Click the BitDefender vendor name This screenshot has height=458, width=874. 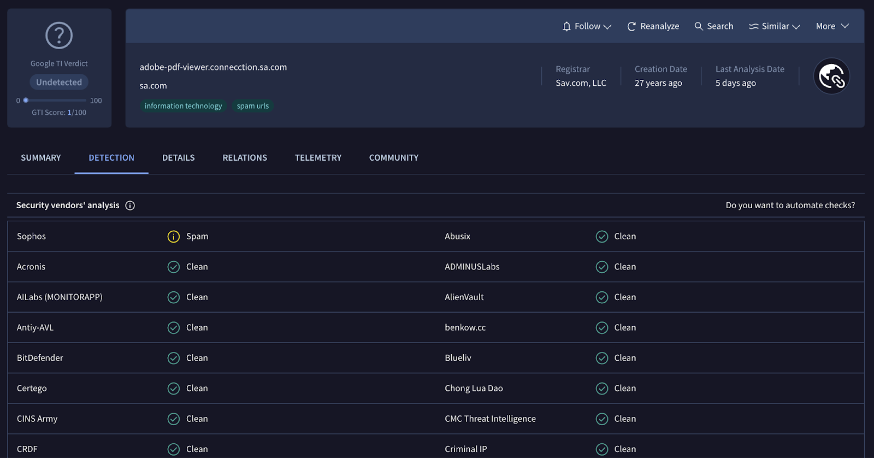coord(40,358)
